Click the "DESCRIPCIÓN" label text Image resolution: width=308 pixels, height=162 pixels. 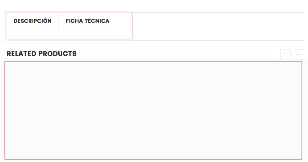[x=33, y=21]
